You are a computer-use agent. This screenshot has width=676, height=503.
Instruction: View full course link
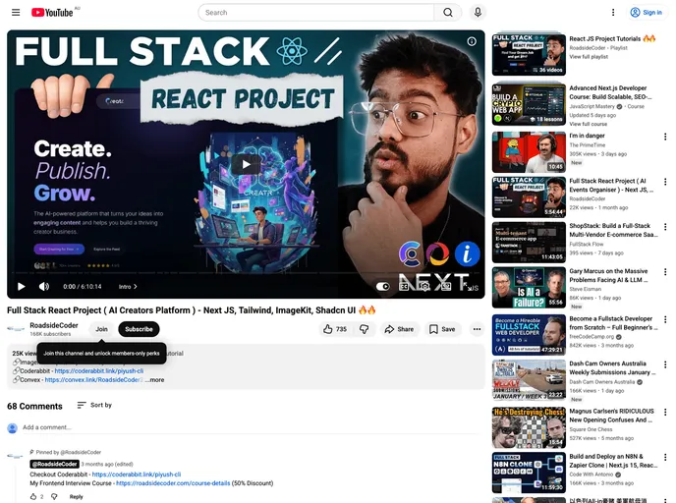click(588, 124)
